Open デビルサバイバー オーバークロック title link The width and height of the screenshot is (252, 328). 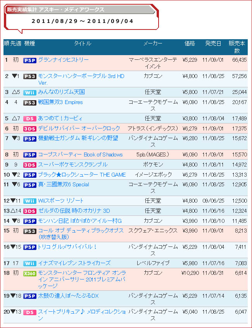pos(79,128)
